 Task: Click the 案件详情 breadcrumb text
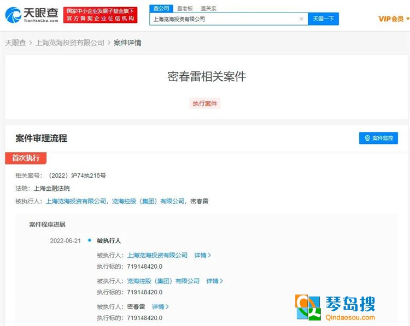(x=127, y=43)
